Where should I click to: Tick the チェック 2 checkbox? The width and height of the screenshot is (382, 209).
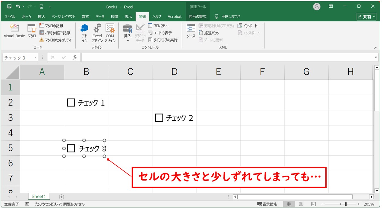[x=159, y=118]
